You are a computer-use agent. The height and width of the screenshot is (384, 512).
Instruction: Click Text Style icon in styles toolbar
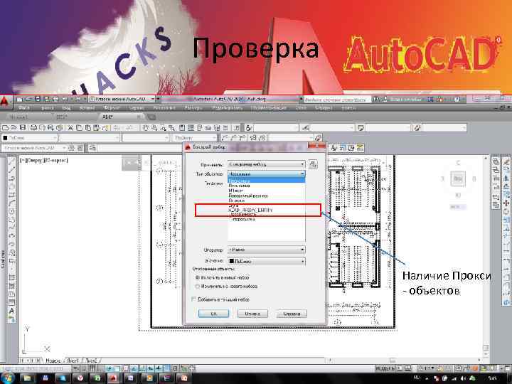(x=249, y=128)
